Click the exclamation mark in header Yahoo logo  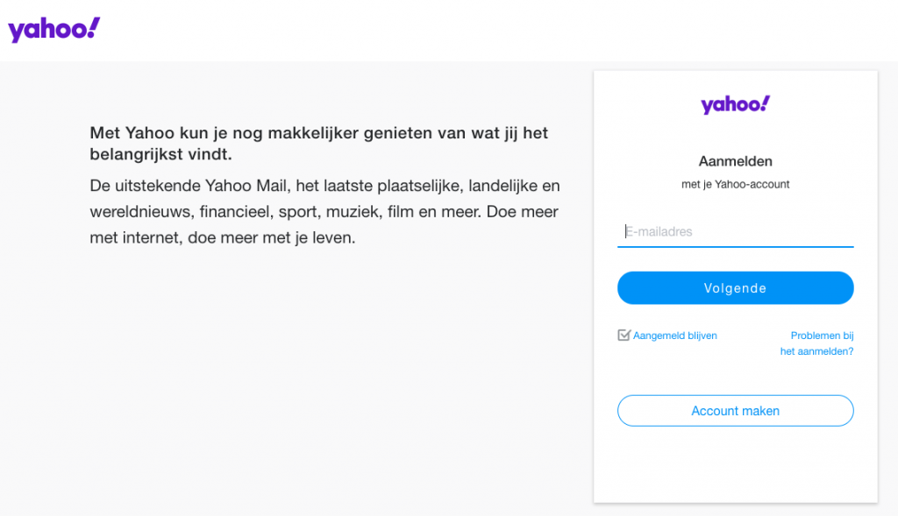pos(94,26)
